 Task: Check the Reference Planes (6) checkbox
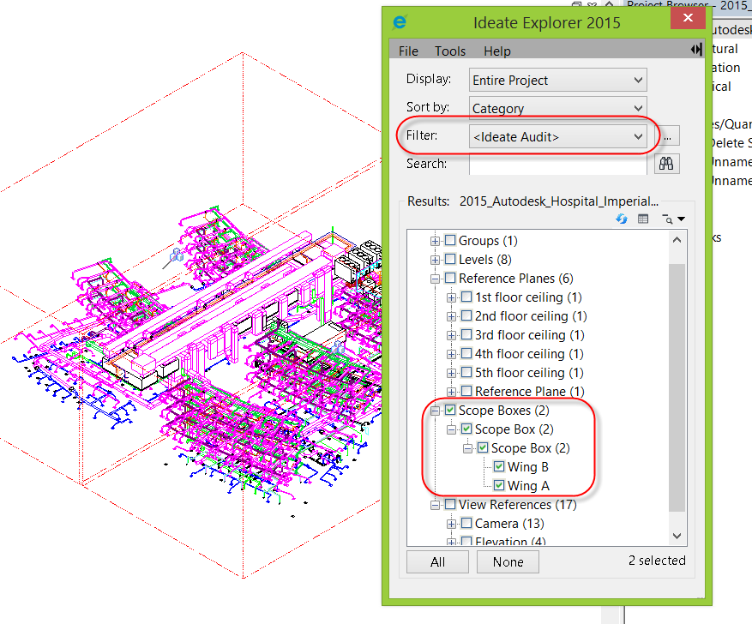pyautogui.click(x=450, y=278)
